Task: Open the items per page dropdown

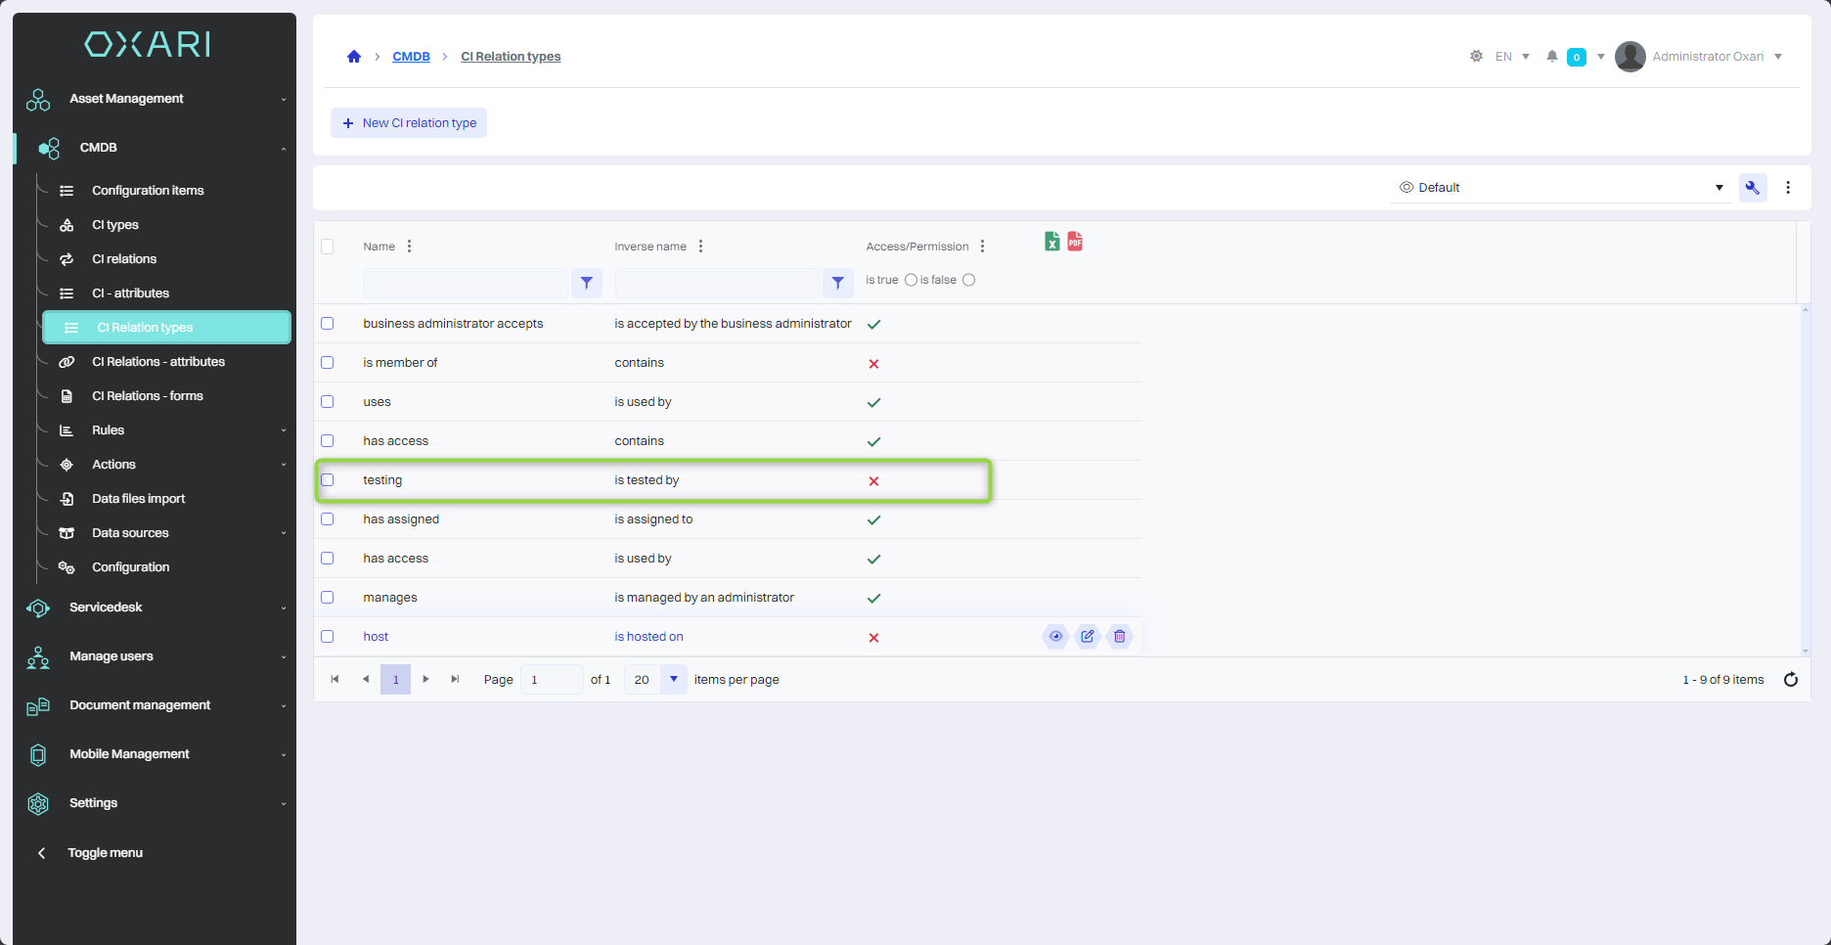Action: 673,680
